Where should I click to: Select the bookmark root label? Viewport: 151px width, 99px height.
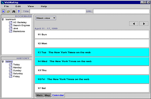coord(11,19)
